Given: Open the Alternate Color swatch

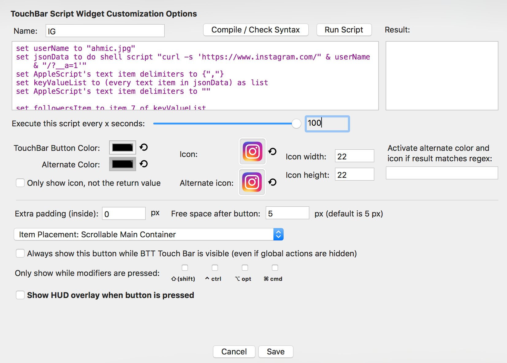Looking at the screenshot, I should [123, 164].
